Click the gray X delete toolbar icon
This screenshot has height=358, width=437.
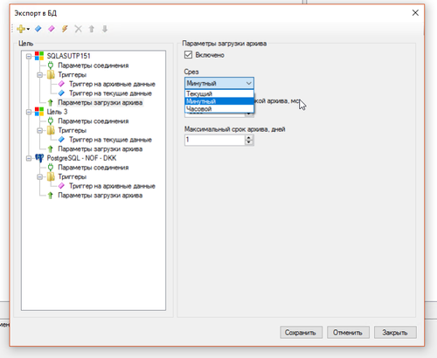[x=78, y=29]
